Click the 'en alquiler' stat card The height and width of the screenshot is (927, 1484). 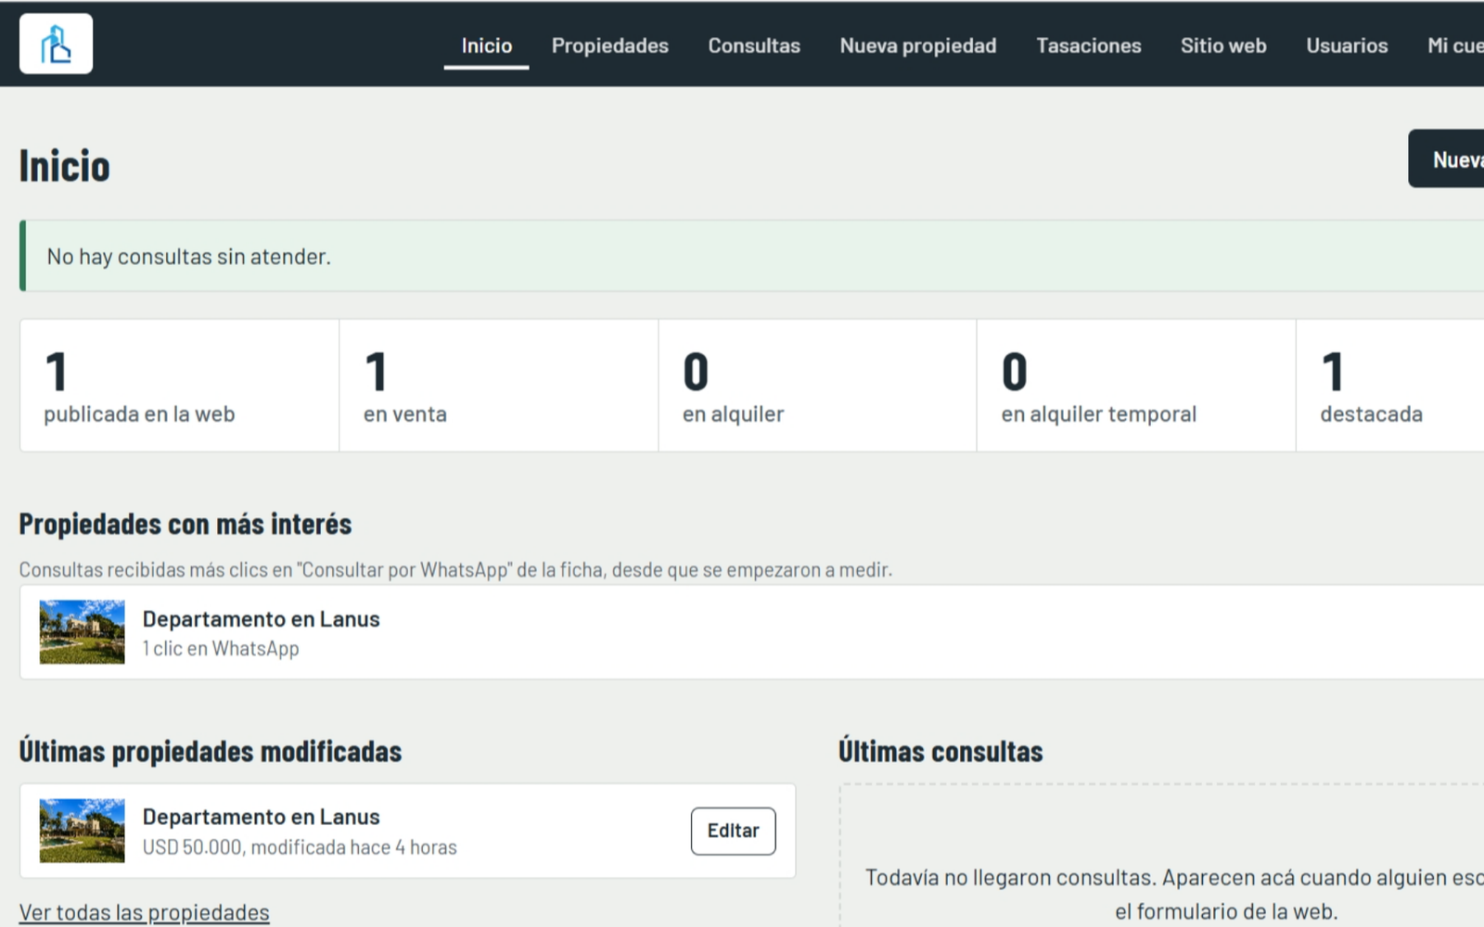pos(817,386)
